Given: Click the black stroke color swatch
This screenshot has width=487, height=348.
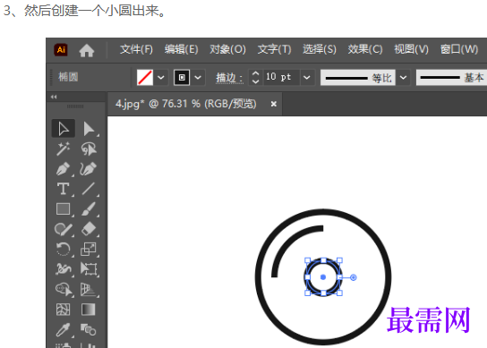Looking at the screenshot, I should [182, 78].
